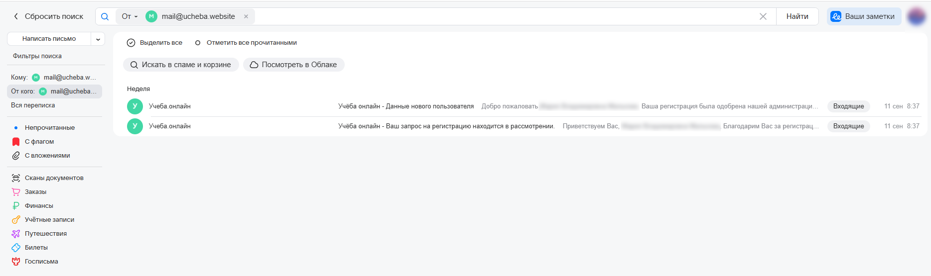
Task: Remove the mail@ucheba.website search chip
Action: pos(246,16)
